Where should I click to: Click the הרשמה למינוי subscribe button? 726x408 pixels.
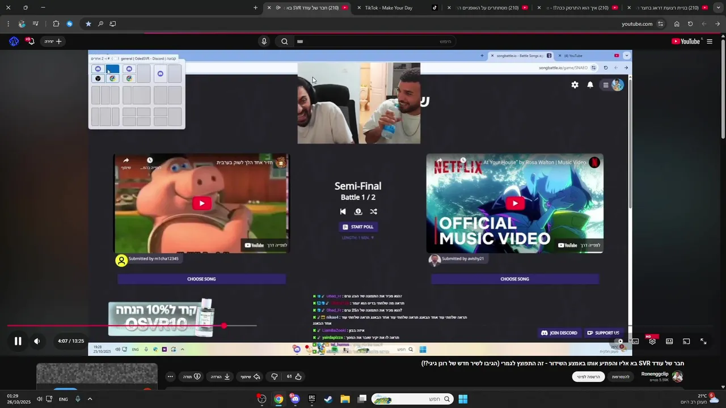point(588,377)
